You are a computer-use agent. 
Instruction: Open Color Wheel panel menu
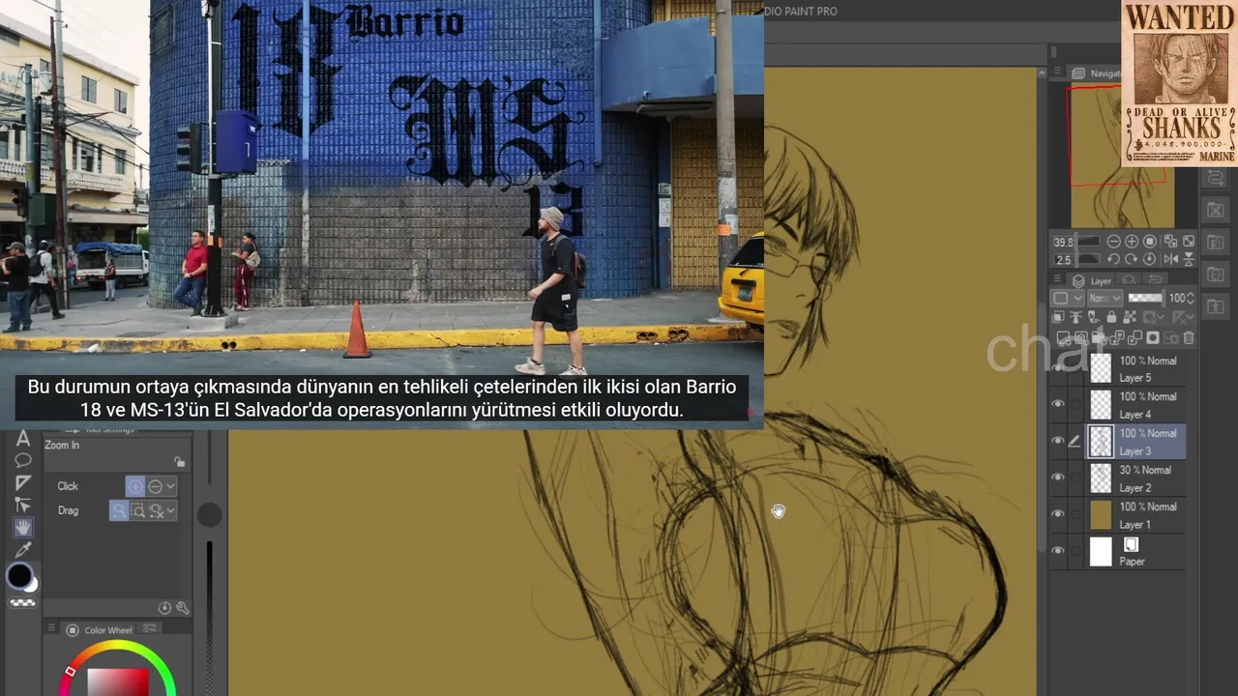[50, 629]
